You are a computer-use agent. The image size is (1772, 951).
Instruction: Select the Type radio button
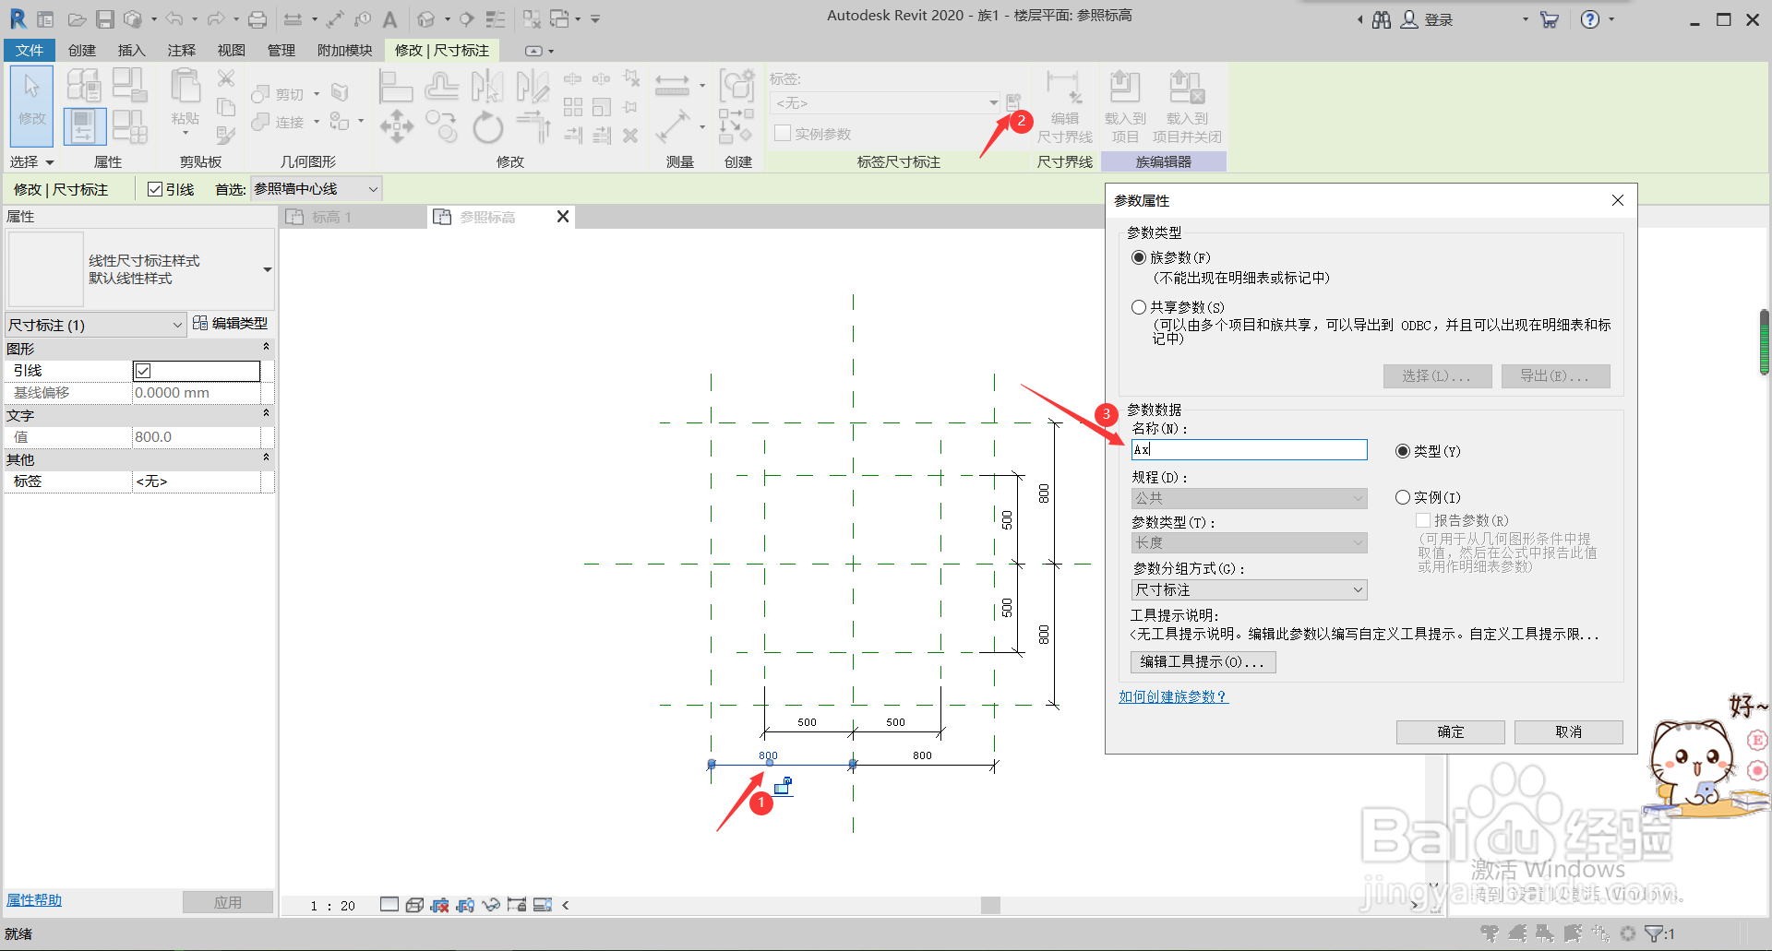pyautogui.click(x=1403, y=451)
